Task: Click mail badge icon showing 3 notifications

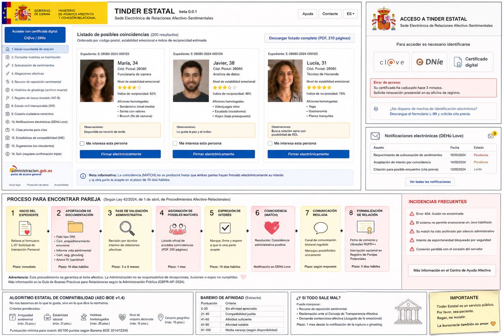Action: 492,135
